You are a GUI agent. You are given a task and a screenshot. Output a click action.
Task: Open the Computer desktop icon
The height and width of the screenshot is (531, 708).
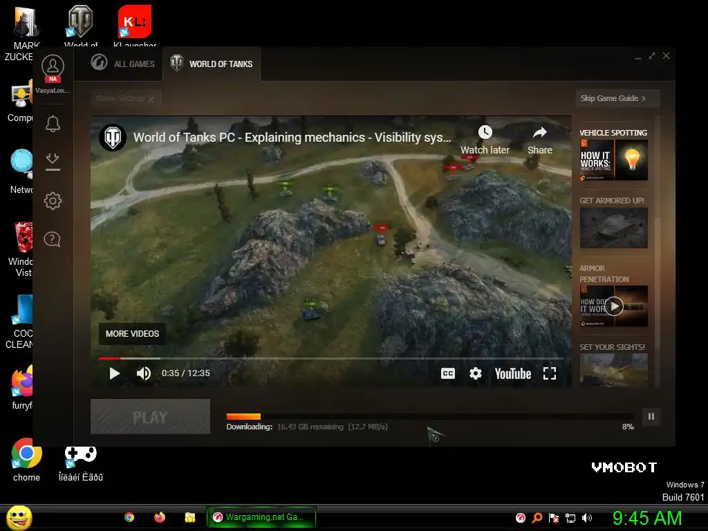(x=20, y=100)
